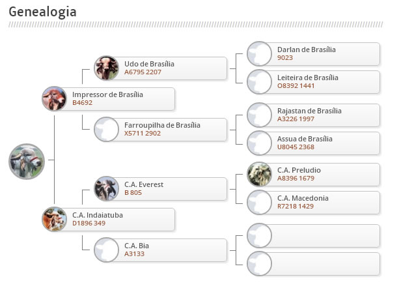Open the C.A. Everest name link
The image size is (399, 288).
[143, 184]
